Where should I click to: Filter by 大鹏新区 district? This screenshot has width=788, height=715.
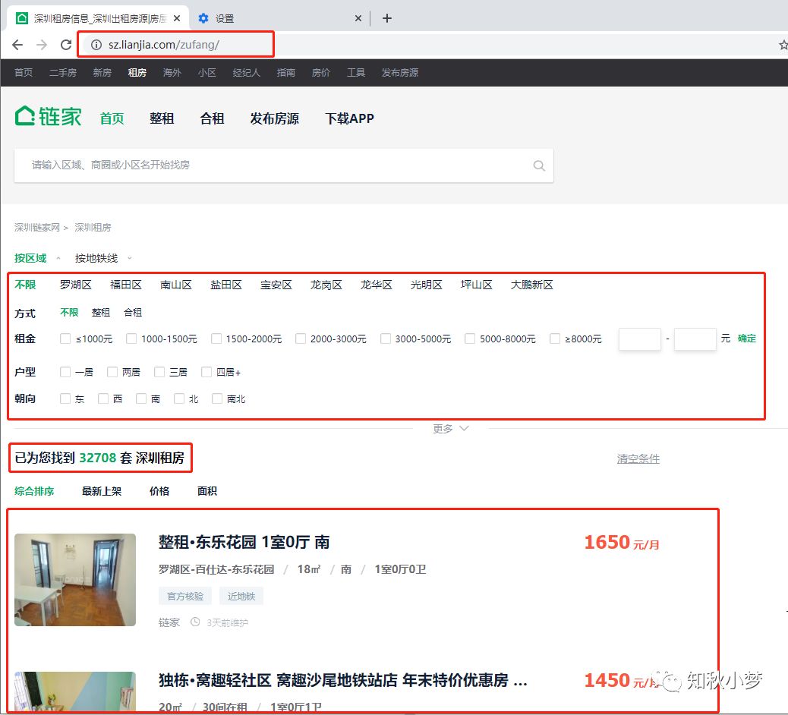pyautogui.click(x=531, y=285)
